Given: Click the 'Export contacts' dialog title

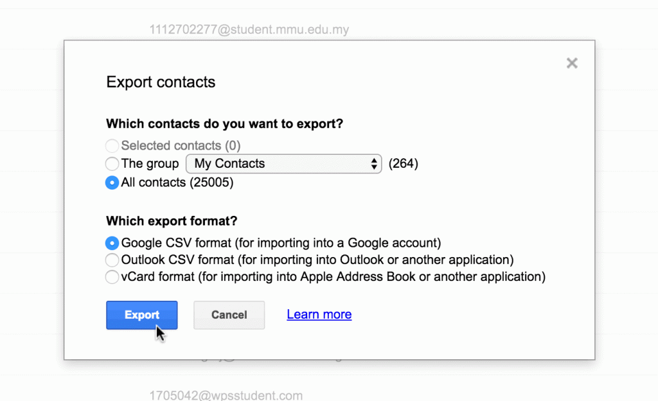Looking at the screenshot, I should click(161, 82).
